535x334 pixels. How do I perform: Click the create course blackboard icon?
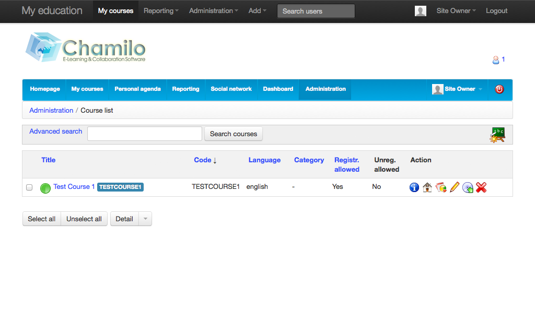[x=497, y=135]
